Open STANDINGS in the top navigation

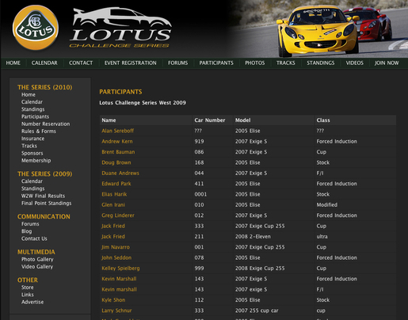point(321,63)
